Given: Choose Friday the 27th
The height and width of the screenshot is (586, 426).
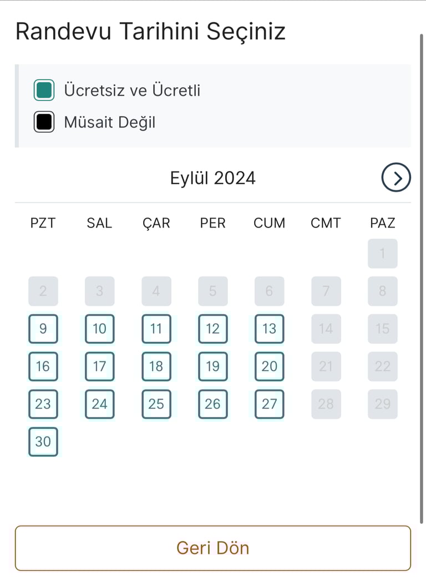Looking at the screenshot, I should 270,404.
